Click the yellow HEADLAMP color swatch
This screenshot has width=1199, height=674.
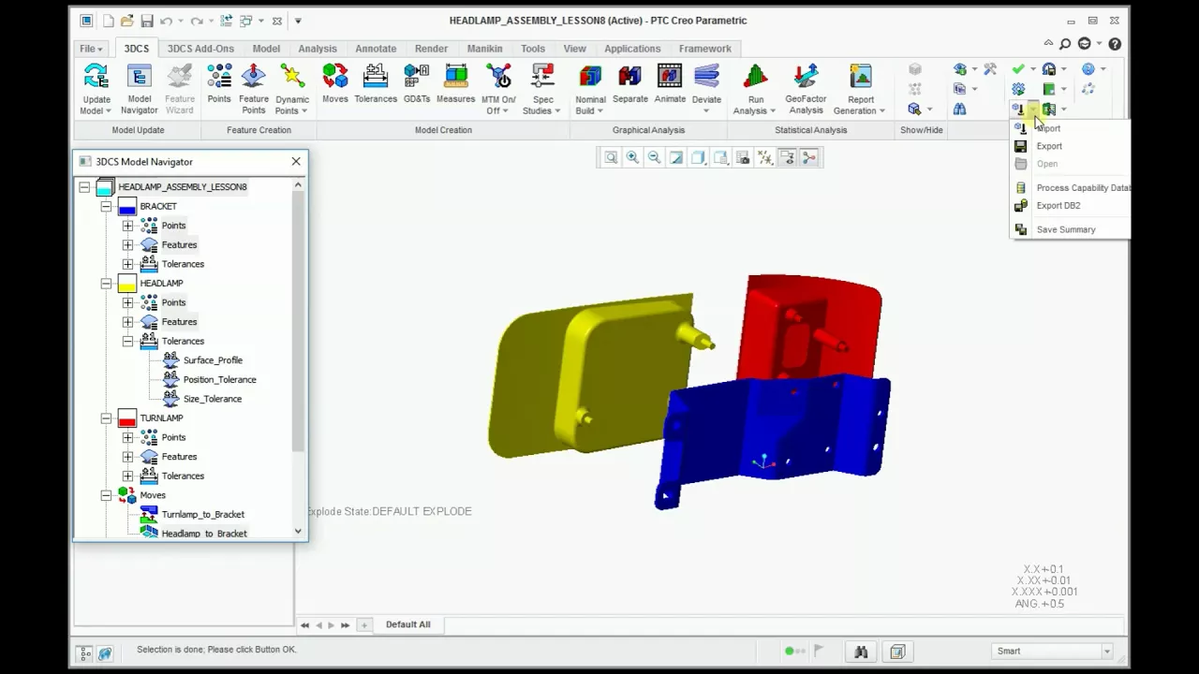click(x=127, y=284)
